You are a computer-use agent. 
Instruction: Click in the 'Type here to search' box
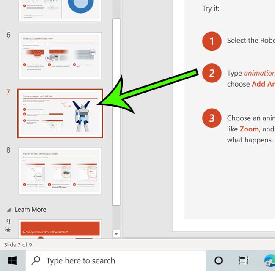(115, 260)
